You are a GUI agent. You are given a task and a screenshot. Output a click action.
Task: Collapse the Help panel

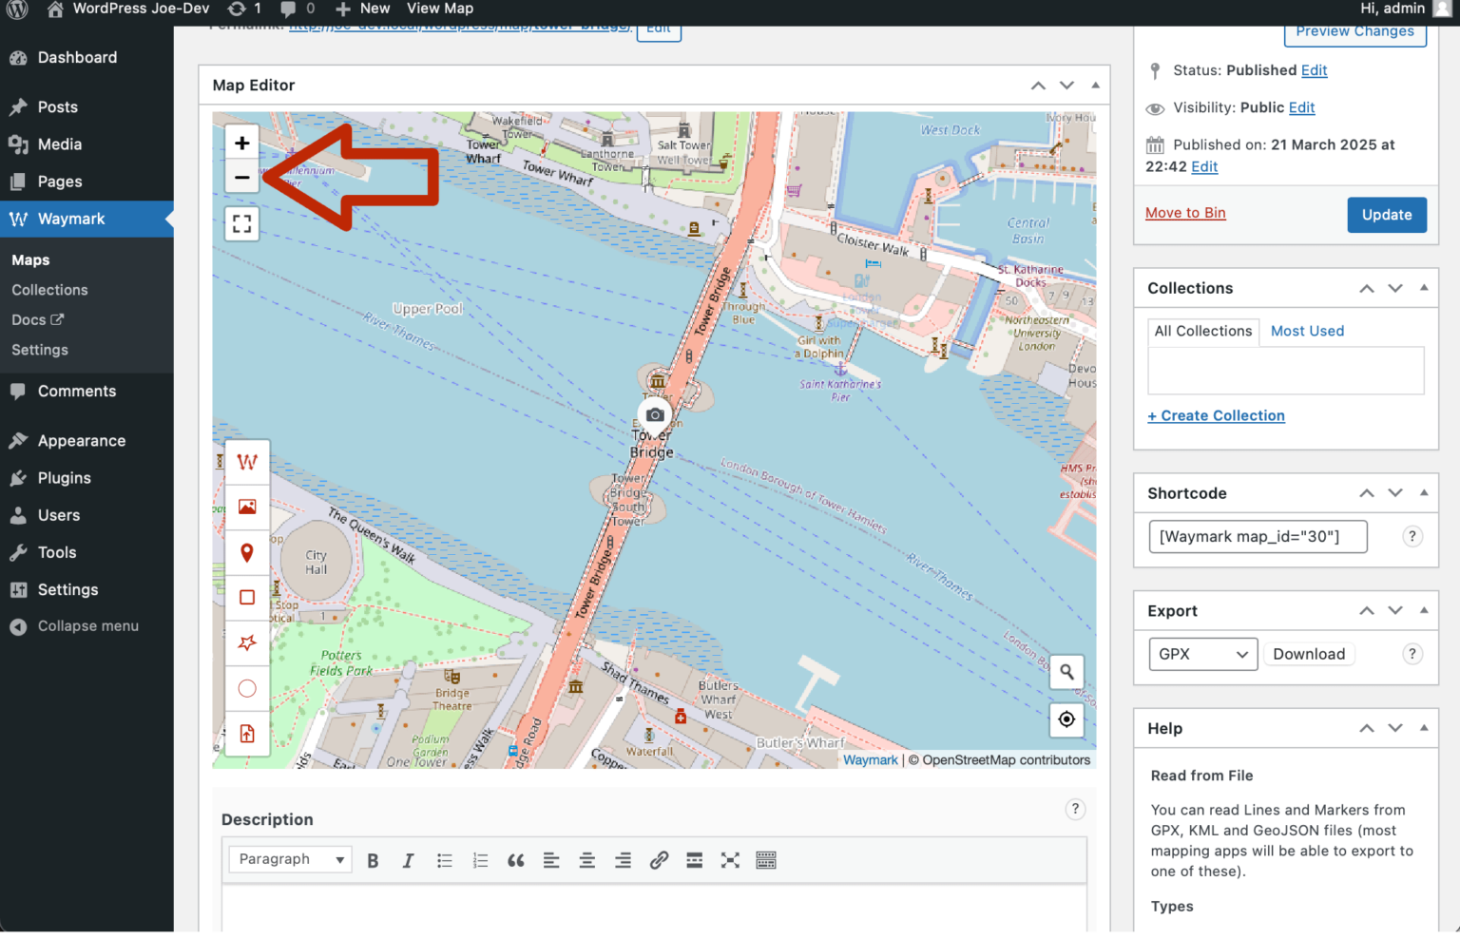click(1423, 728)
